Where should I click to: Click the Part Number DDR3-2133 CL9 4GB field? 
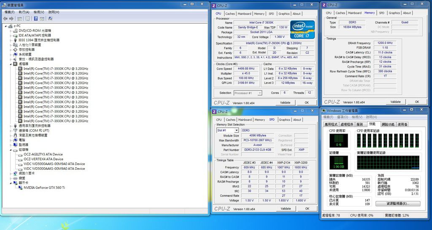point(258,150)
